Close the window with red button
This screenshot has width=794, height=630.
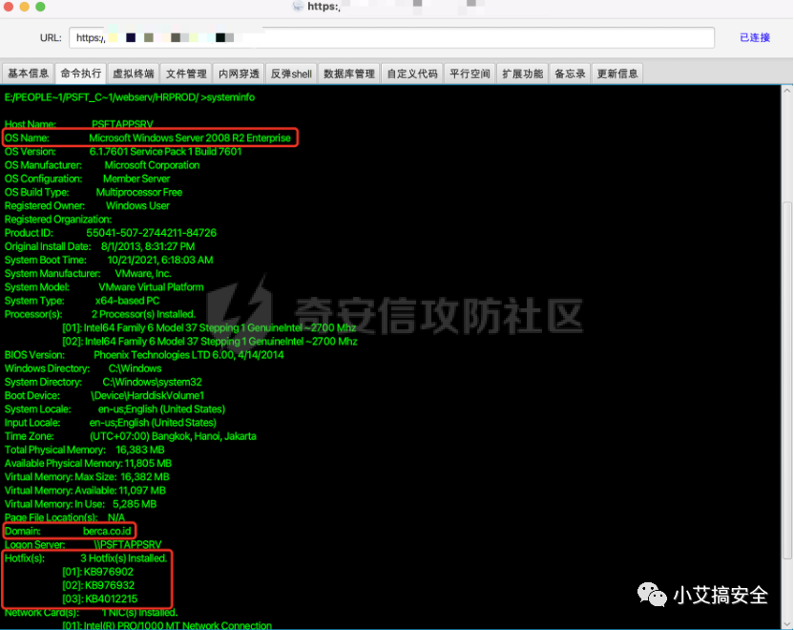click(8, 7)
